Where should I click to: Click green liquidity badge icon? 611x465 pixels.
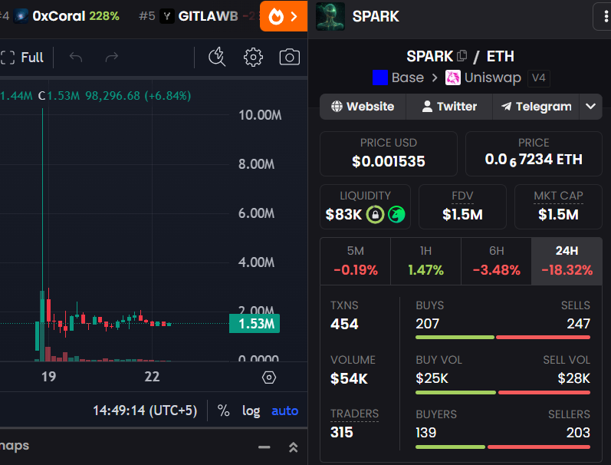(x=396, y=215)
